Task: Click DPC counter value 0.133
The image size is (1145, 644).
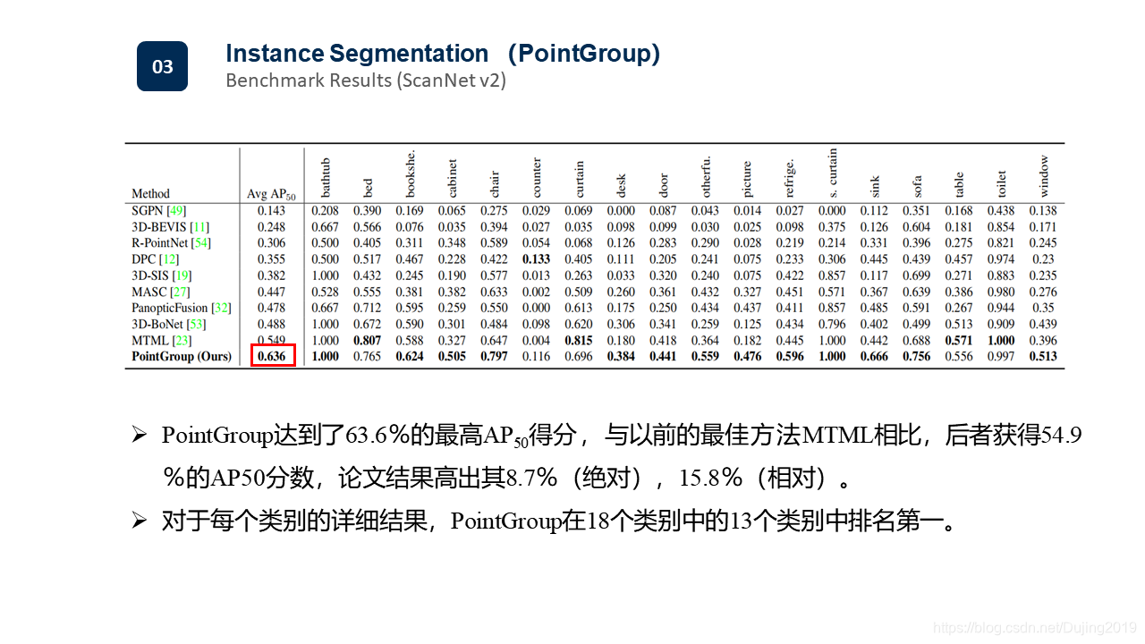Action: (x=537, y=259)
